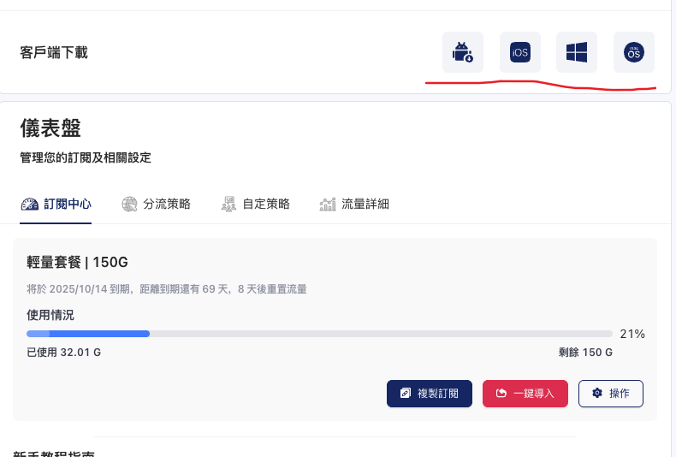Switch to the 分流策略 tab

[156, 204]
